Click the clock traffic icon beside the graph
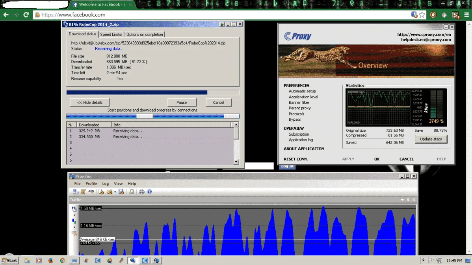This screenshot has width=472, height=265. point(74,209)
